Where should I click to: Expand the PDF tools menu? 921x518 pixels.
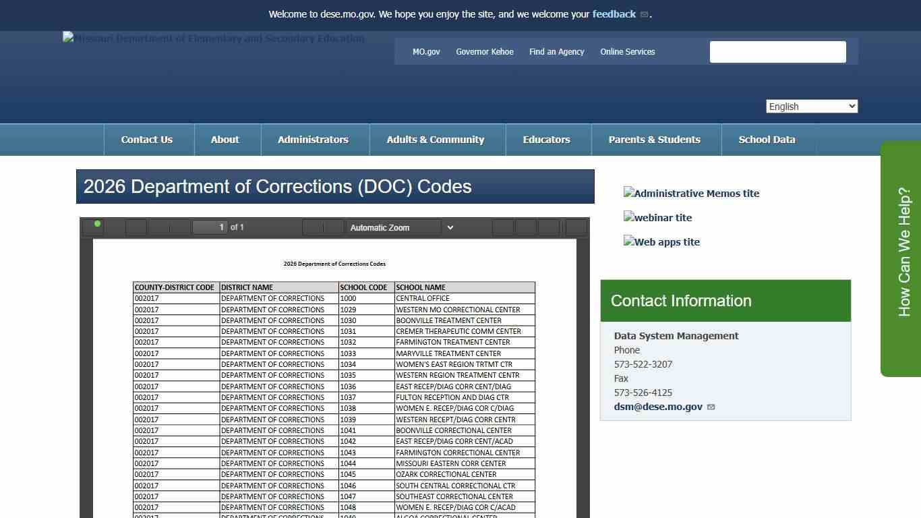(x=576, y=227)
